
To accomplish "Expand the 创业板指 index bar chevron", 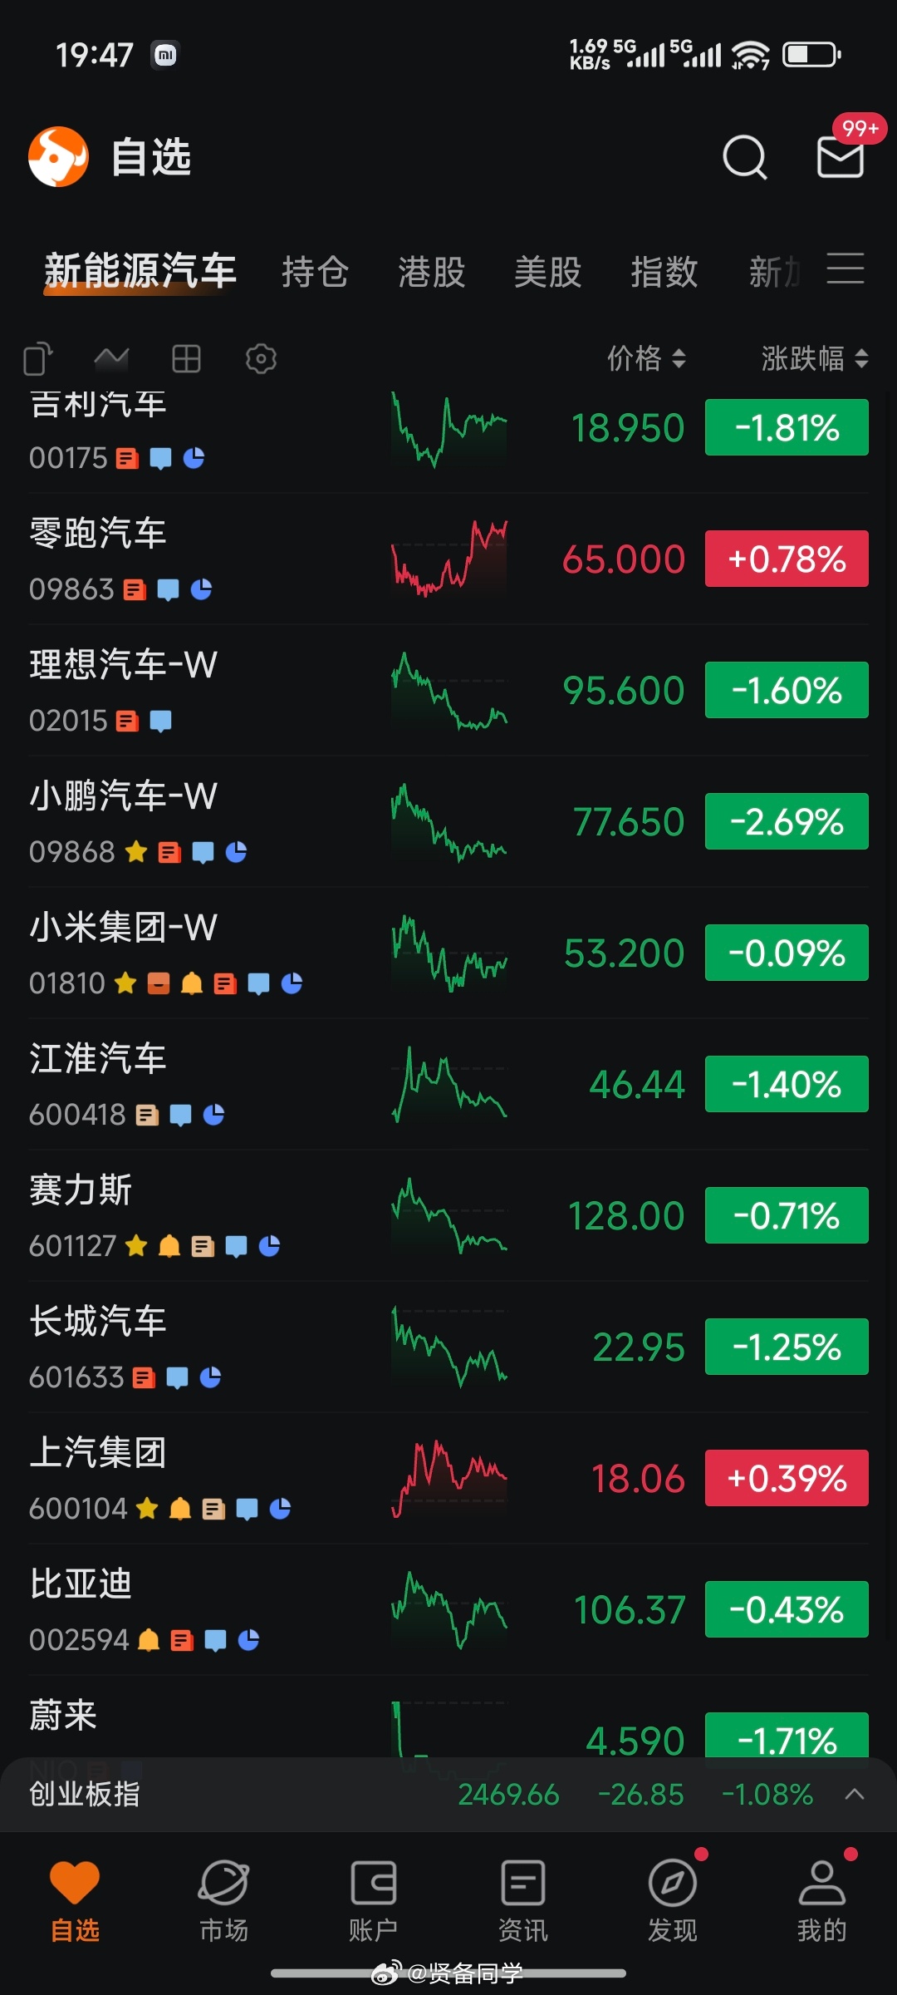I will coord(855,1795).
